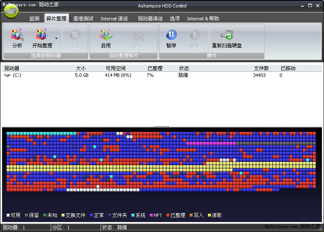Viewport: 324px width, 232px height.
Task: Open the 基准测试 tab
Action: [x=83, y=19]
